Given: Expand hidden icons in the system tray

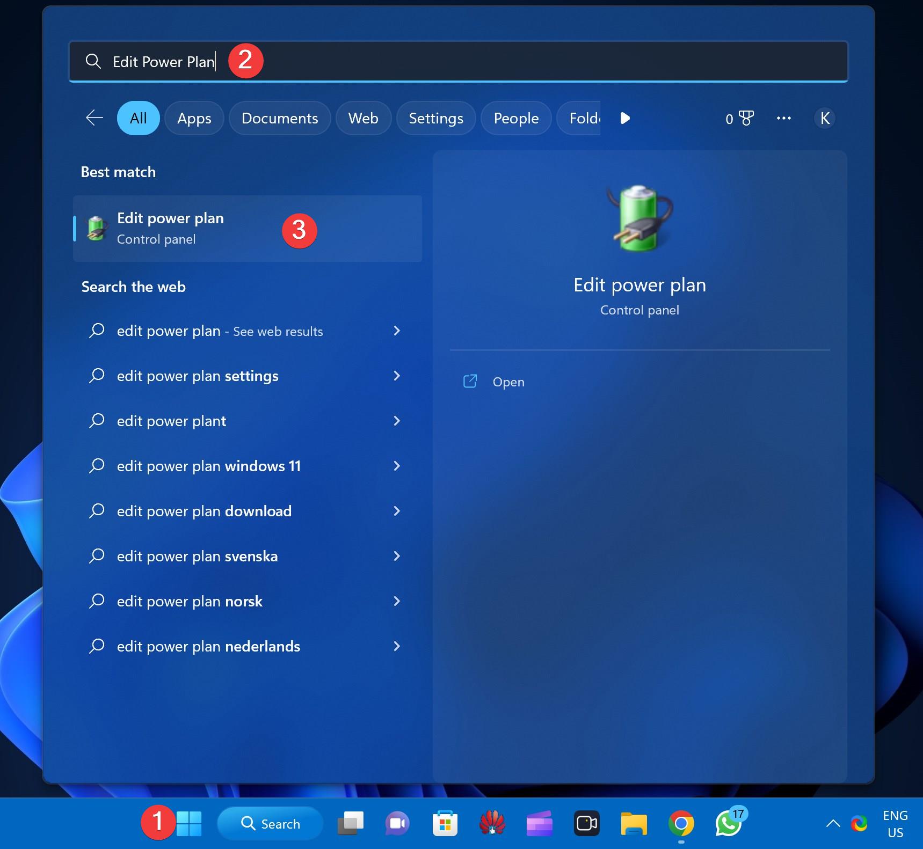Looking at the screenshot, I should click(832, 823).
